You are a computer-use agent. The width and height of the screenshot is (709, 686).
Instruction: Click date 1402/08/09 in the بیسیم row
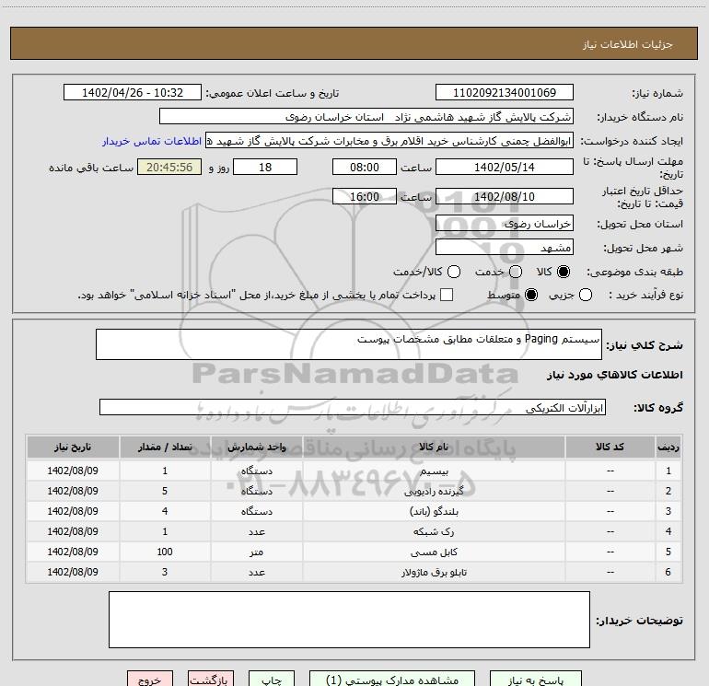tap(73, 471)
